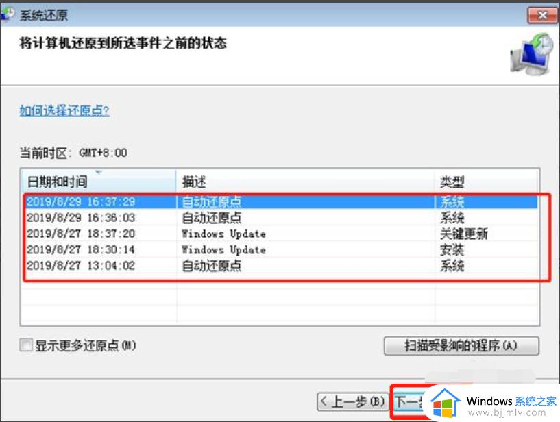
Task: Click 关键更新 type cell
Action: tap(463, 234)
